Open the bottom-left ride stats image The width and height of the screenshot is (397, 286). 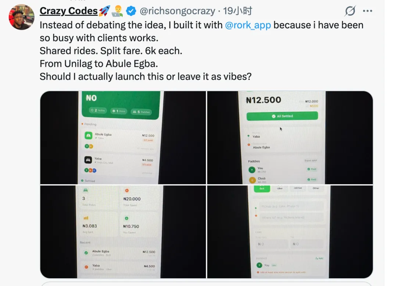[x=123, y=232]
